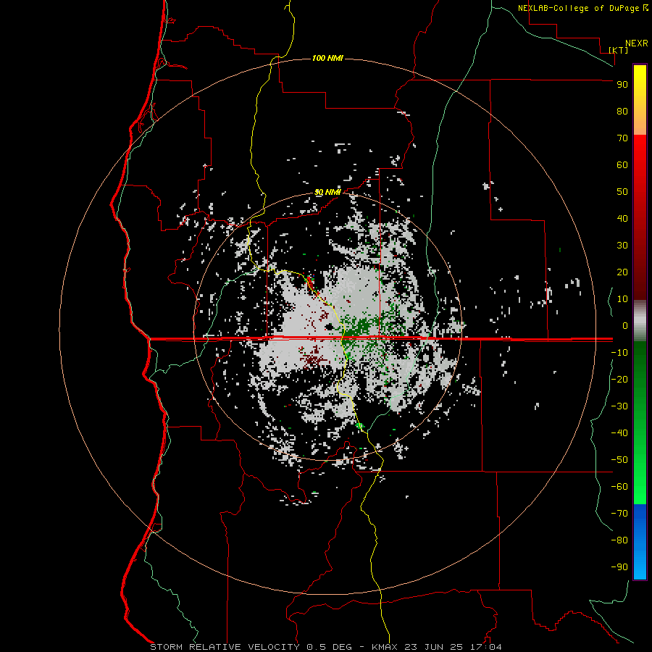Viewport: 652px width, 652px height.
Task: Click the gray zero-velocity segment of the color bar
Action: (640, 321)
